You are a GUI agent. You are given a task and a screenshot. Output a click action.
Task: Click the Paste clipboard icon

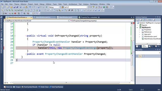pos(26,7)
